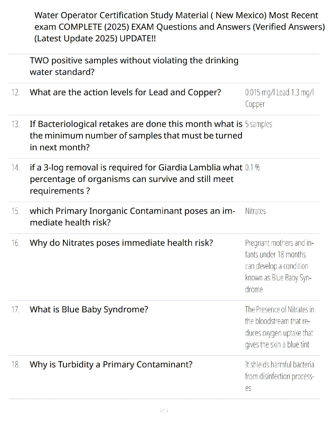Click the page number at the page bottom
The width and height of the screenshot is (328, 425).
click(x=164, y=410)
